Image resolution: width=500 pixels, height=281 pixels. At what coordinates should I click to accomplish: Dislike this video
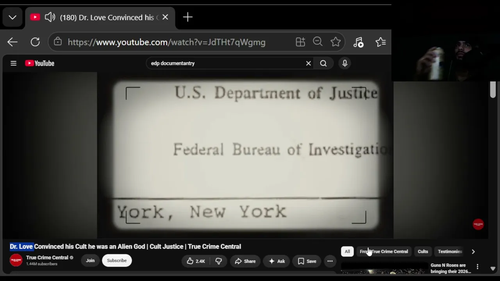pos(218,261)
